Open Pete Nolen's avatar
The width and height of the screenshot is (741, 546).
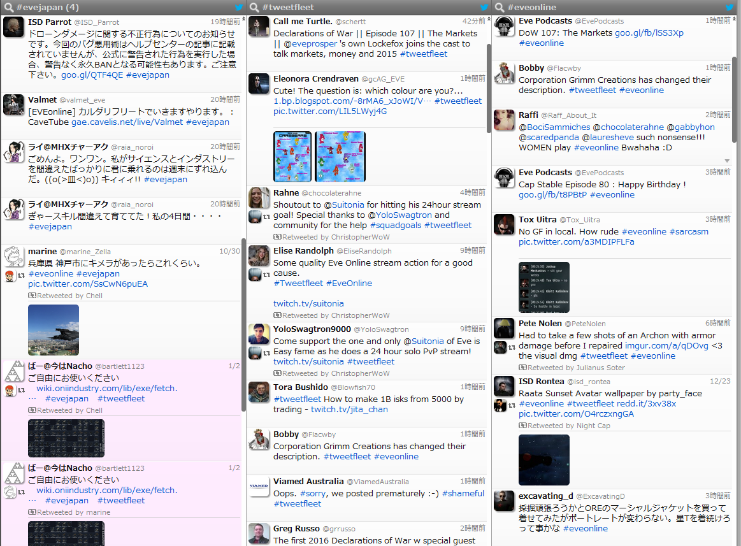(504, 328)
